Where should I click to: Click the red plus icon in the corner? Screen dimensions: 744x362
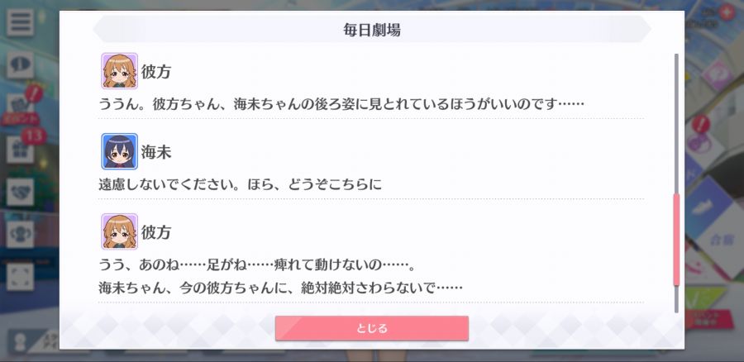726,12
